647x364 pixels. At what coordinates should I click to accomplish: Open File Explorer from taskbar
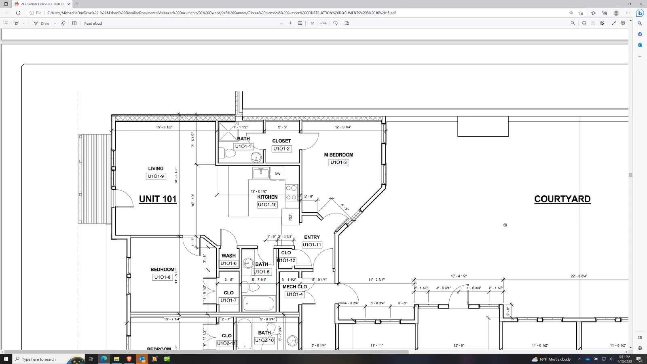116,359
